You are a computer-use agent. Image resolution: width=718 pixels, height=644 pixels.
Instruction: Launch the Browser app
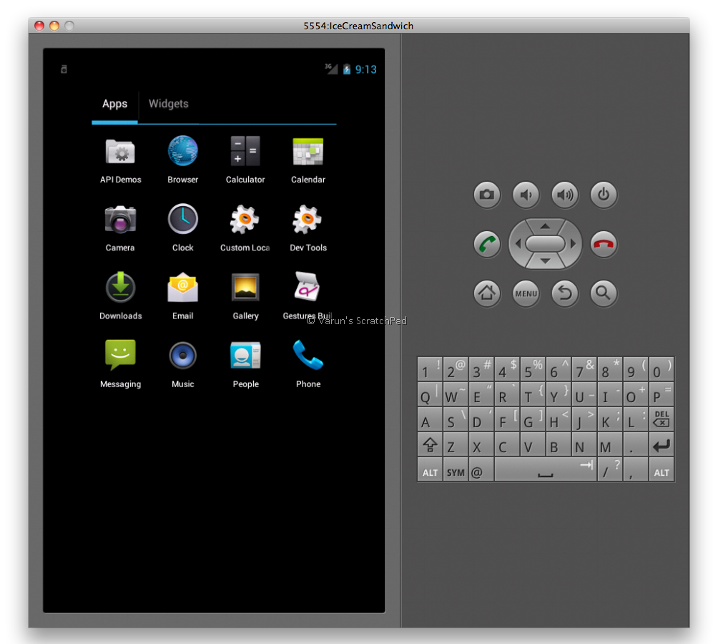click(182, 160)
